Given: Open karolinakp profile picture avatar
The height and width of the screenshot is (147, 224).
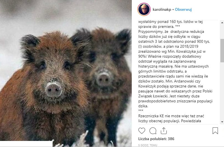Looking at the screenshot, I should pyautogui.click(x=144, y=9).
